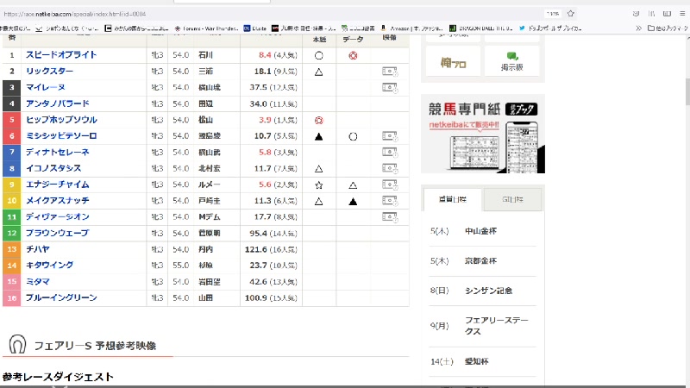Open the video icon for ディヴァージオン
Screen dimensions: 690x388
(x=390, y=217)
